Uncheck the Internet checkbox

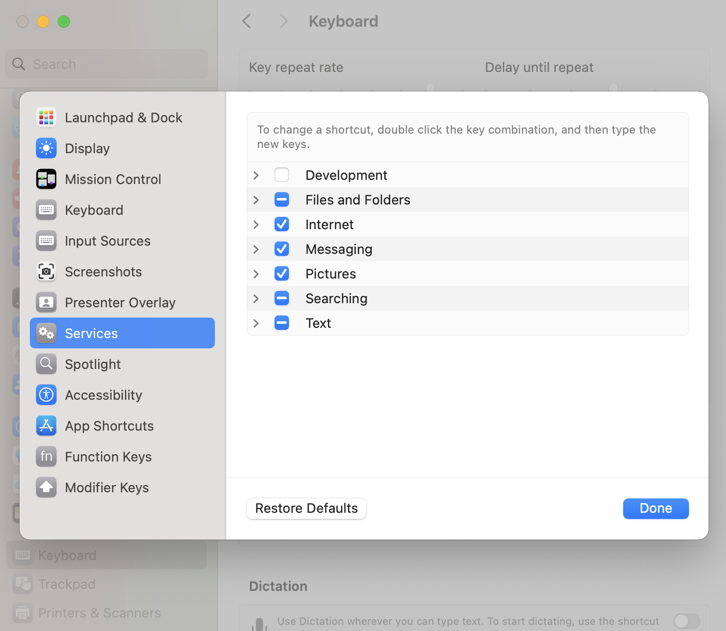pos(282,224)
